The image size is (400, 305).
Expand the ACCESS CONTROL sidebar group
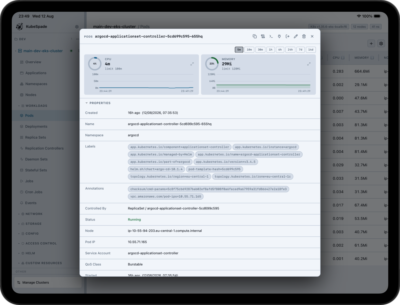tap(38, 243)
